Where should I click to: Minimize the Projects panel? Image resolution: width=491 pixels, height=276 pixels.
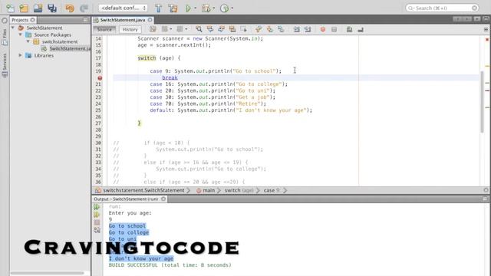pos(85,20)
